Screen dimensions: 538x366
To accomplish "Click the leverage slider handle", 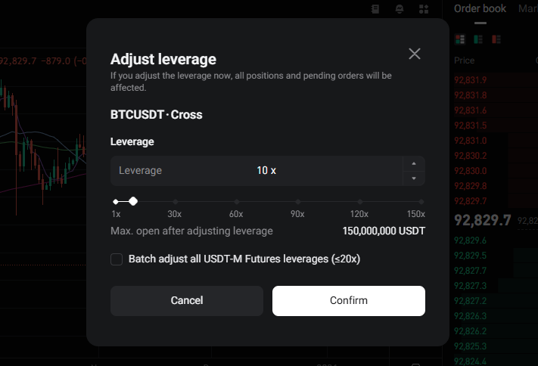I will coord(133,201).
